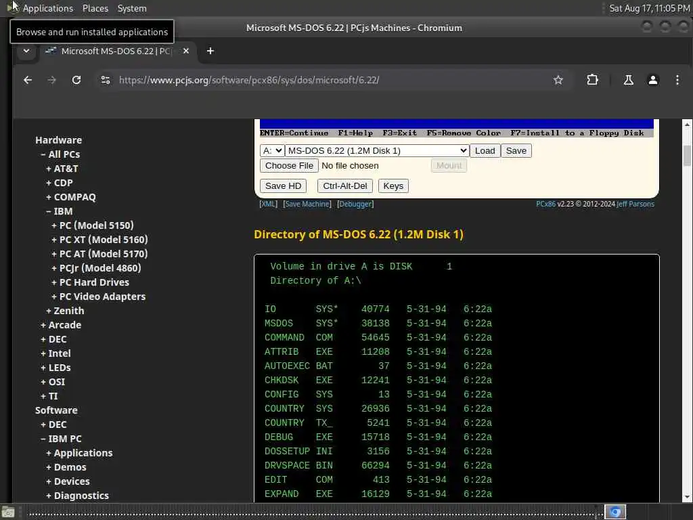The height and width of the screenshot is (520, 693).
Task: Open Chromium three-dot menu
Action: click(x=677, y=80)
